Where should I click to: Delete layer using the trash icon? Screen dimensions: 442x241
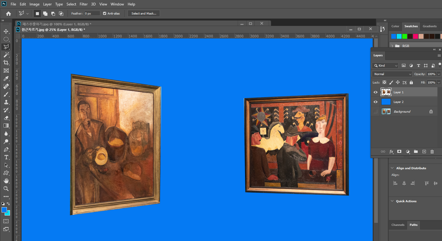[432, 152]
